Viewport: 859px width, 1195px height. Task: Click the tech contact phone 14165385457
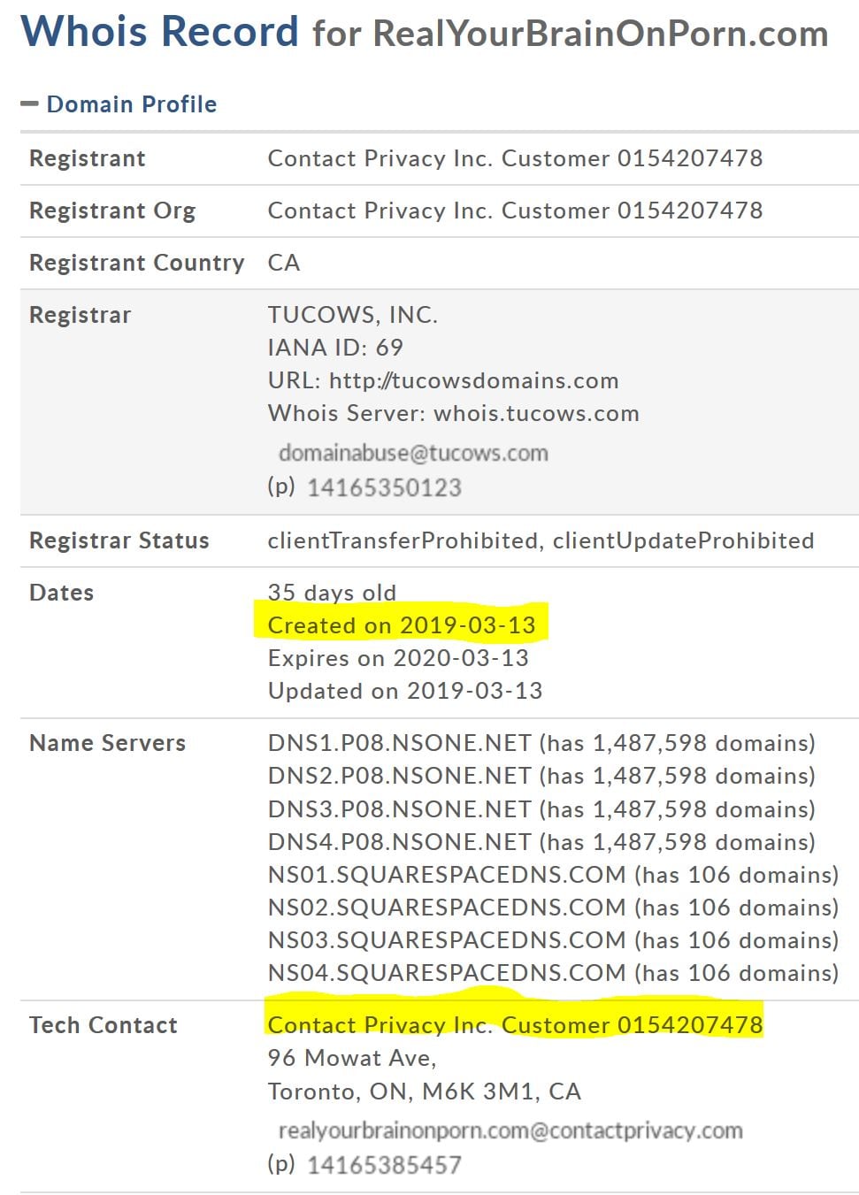coord(384,1165)
